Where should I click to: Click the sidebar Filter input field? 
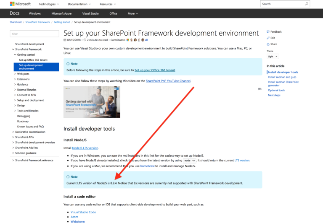[x=34, y=34]
